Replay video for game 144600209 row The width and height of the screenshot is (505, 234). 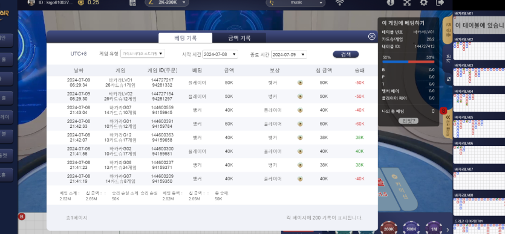(x=300, y=179)
